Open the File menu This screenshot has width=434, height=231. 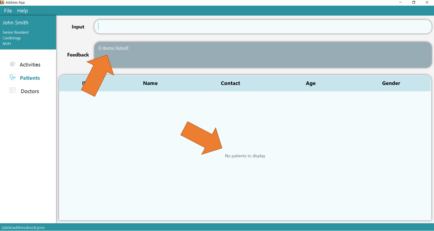8,11
